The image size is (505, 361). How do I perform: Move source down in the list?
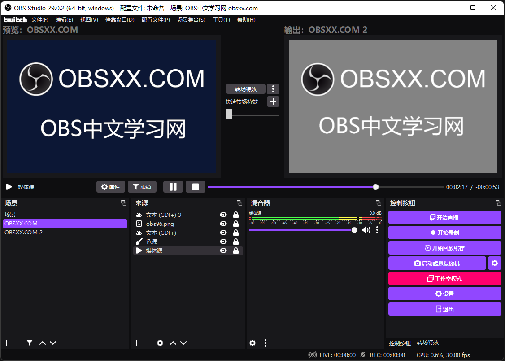coord(183,343)
